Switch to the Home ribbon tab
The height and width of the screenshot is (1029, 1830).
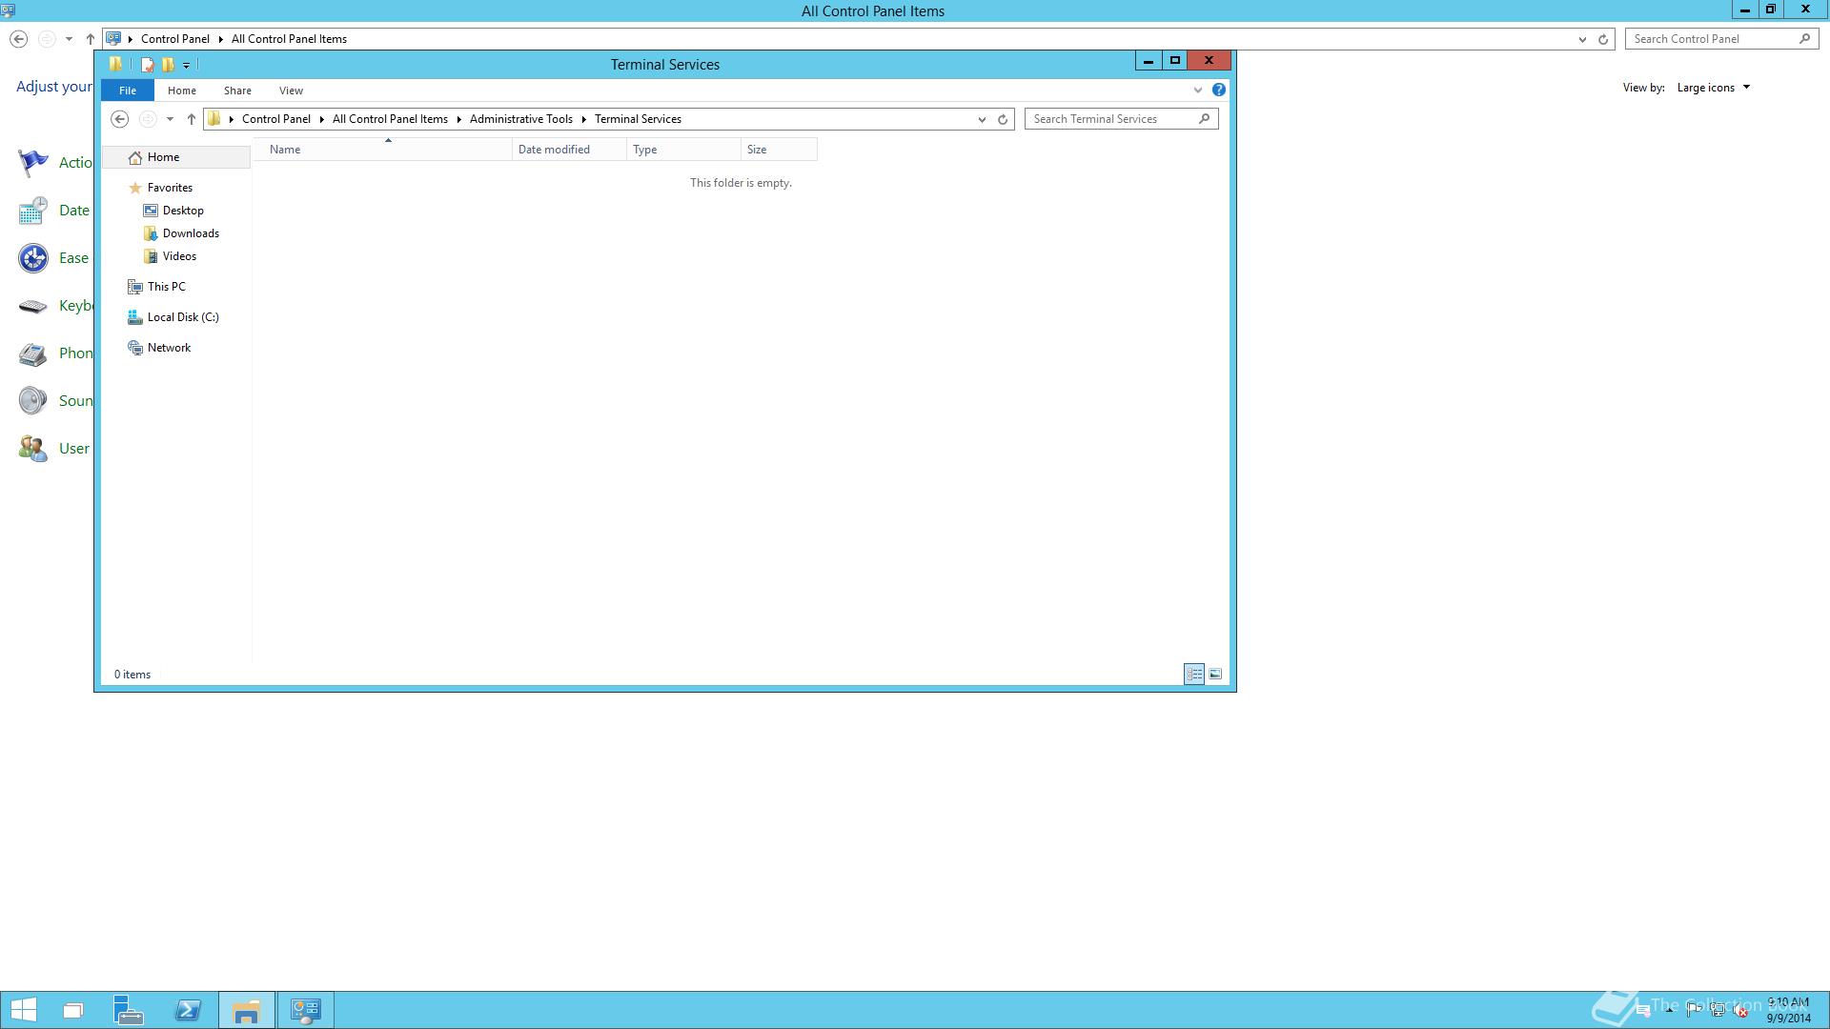coord(181,91)
